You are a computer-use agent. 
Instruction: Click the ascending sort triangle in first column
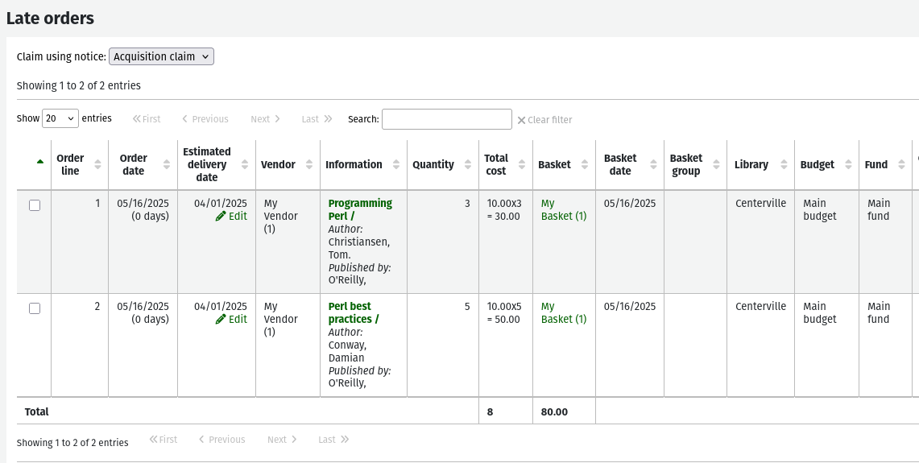click(x=40, y=161)
